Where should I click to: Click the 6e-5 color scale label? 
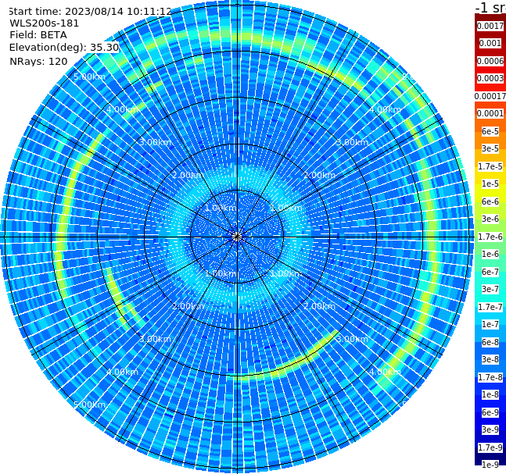coord(490,131)
